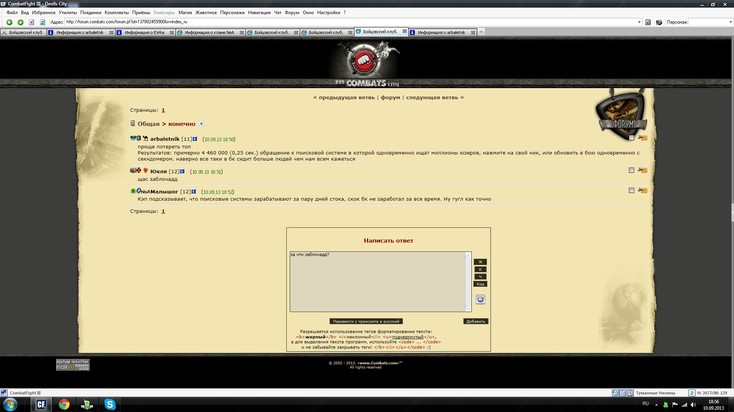Click green refresh icon beside H: 2677
Image resolution: width=734 pixels, height=412 pixels.
(692, 393)
